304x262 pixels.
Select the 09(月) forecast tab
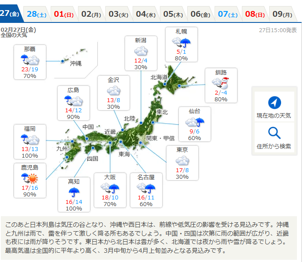point(282,14)
